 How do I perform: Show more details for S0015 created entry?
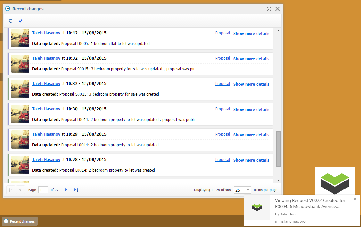tap(251, 84)
